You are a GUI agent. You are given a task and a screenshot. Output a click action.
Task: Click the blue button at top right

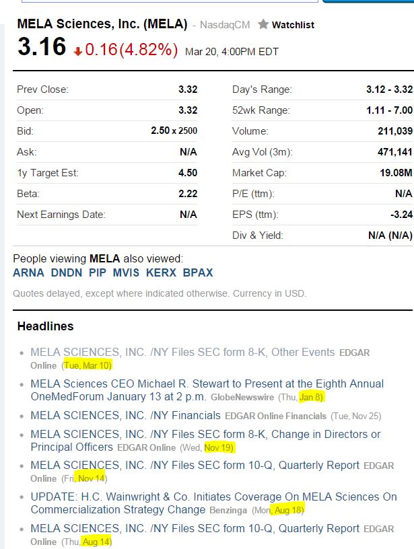pos(368,1)
